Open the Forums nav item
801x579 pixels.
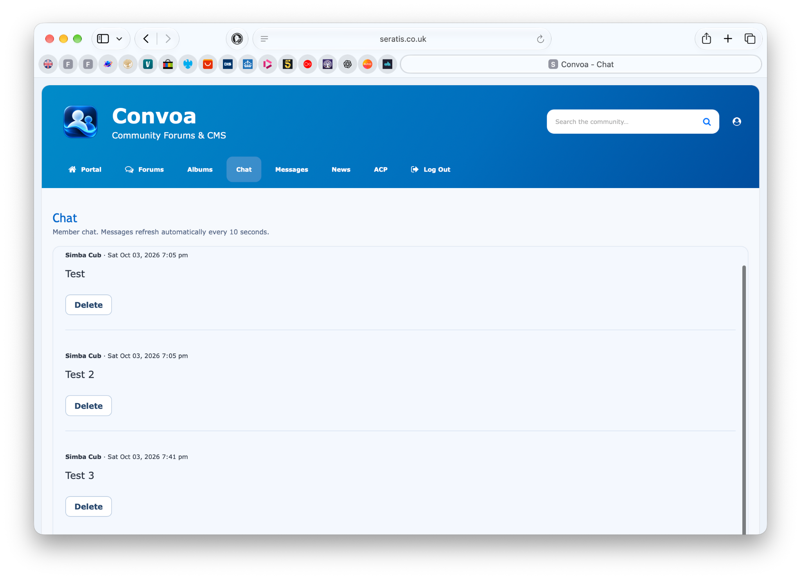click(x=144, y=169)
